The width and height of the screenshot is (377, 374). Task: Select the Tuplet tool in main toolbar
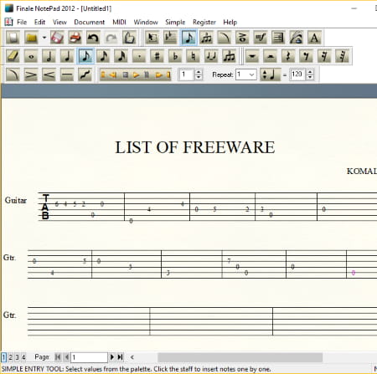[206, 38]
